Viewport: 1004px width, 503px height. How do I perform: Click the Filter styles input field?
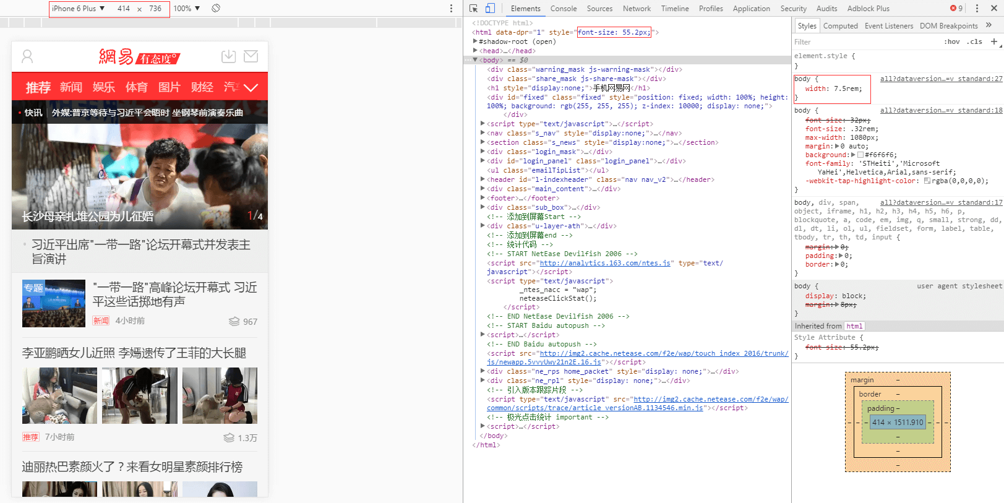866,41
